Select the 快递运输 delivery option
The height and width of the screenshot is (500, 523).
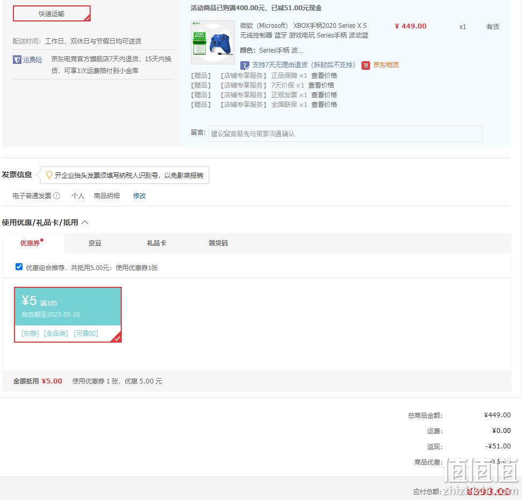(51, 13)
